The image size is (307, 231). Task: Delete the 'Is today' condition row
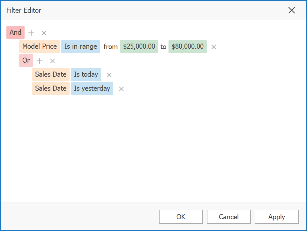pyautogui.click(x=109, y=75)
